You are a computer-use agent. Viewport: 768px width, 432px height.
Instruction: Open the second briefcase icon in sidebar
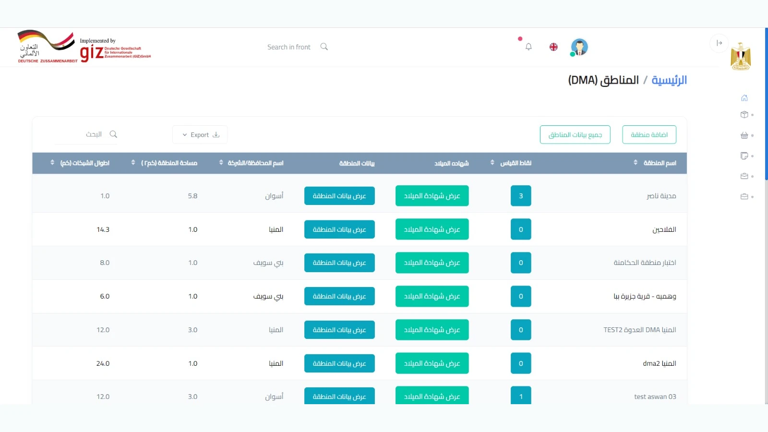744,196
